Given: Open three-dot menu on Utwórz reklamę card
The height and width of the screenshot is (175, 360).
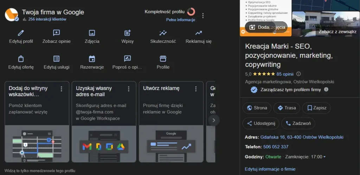Looking at the screenshot, I should [x=196, y=89].
